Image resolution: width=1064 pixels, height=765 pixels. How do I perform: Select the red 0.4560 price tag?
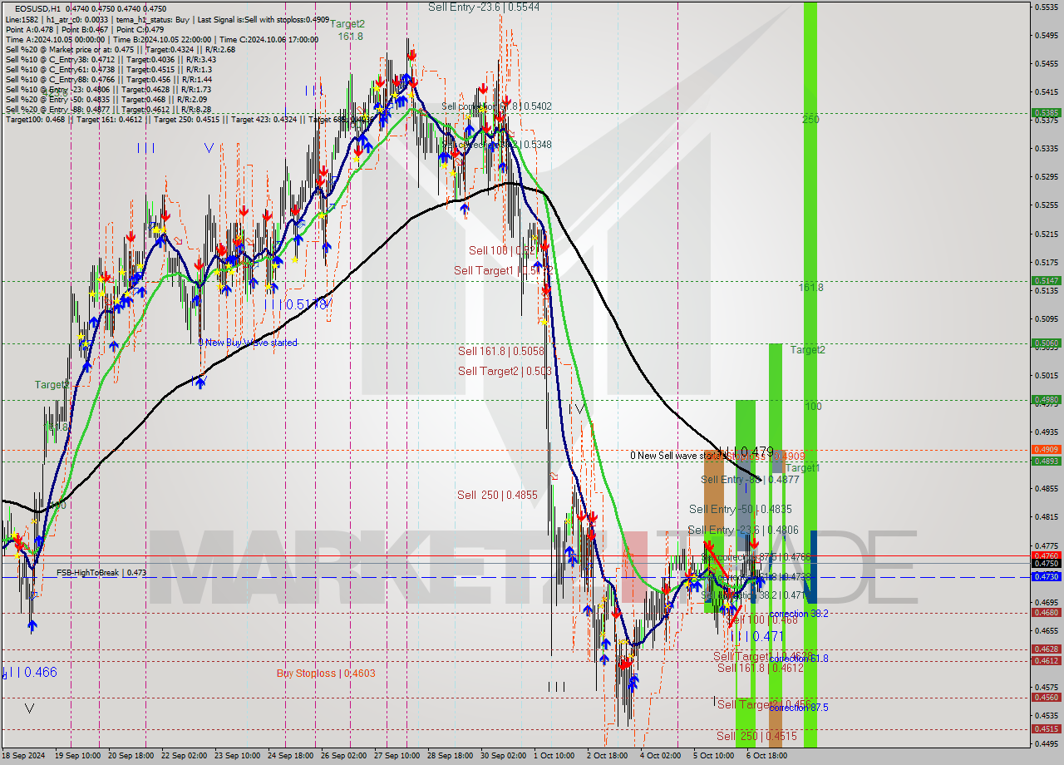coord(1046,698)
